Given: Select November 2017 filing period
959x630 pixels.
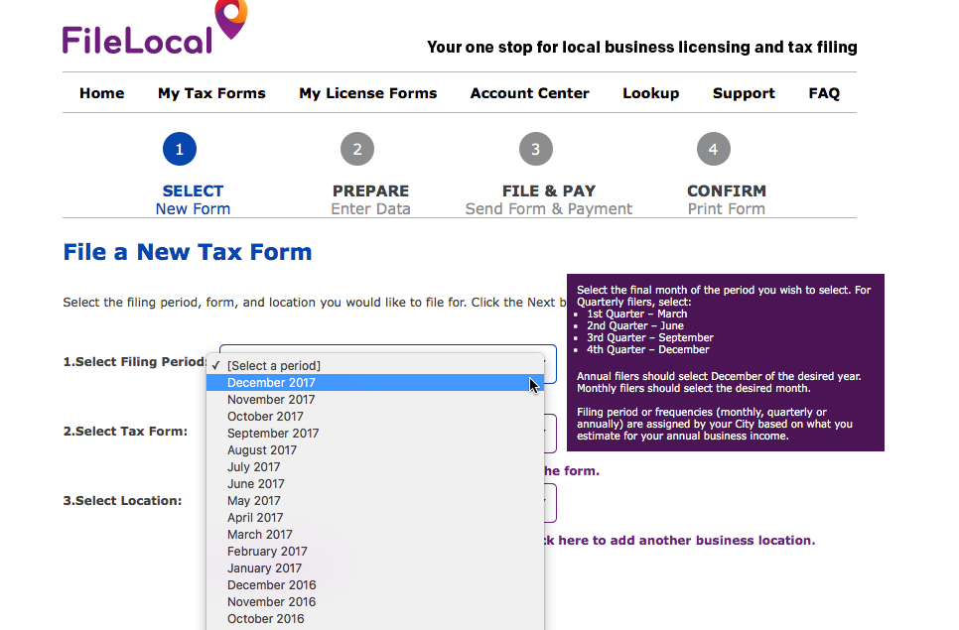Looking at the screenshot, I should pyautogui.click(x=375, y=400).
